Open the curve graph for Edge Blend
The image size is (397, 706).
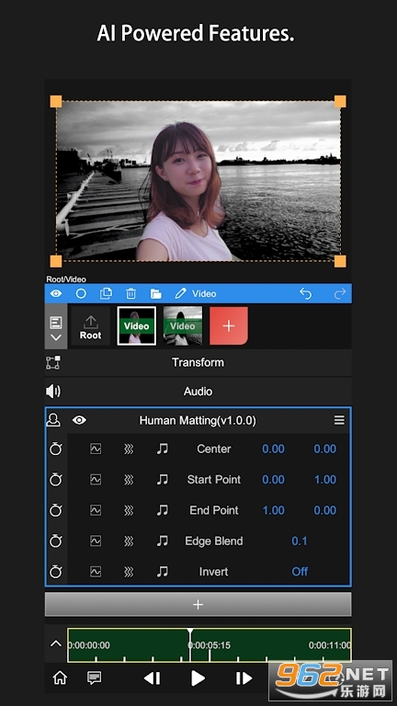coord(96,541)
